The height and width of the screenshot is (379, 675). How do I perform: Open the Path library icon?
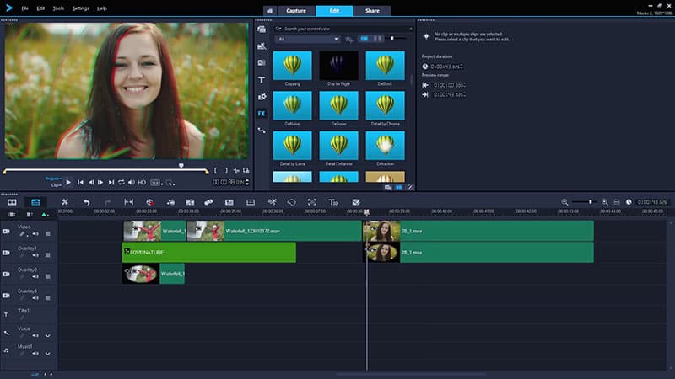pos(262,131)
